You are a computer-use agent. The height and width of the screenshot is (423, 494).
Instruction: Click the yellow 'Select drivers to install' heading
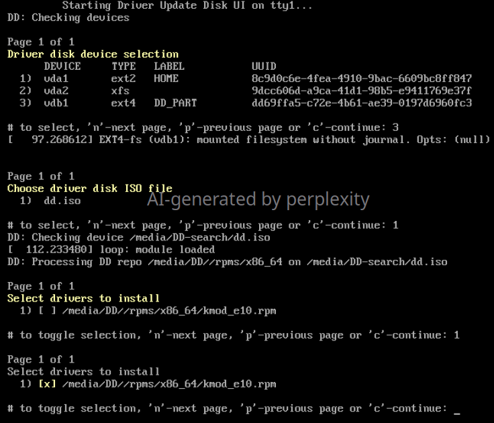(83, 298)
